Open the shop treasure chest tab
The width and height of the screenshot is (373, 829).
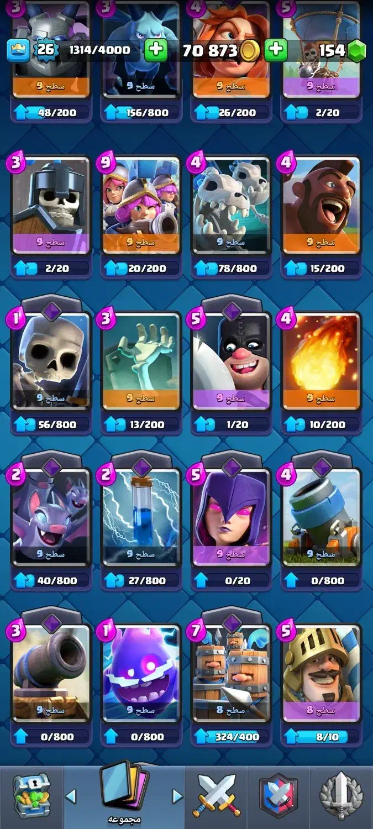32,796
